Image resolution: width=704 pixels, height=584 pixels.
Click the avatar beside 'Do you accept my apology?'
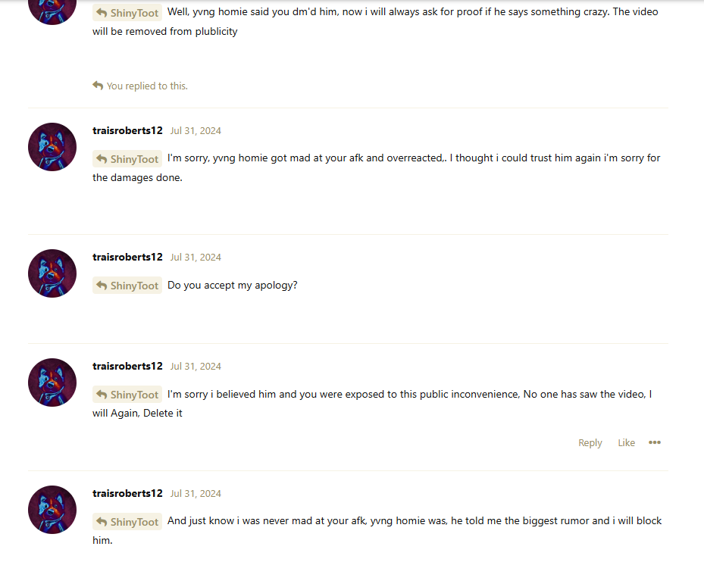pyautogui.click(x=52, y=273)
